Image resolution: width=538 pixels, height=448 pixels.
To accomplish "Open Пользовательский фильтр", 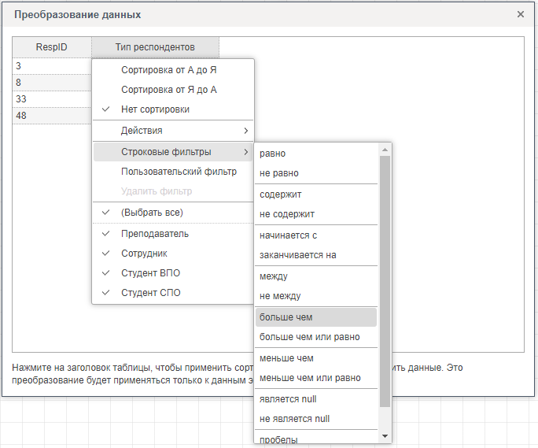I will (179, 172).
